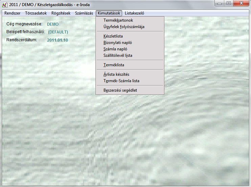Open the Listakezelő menu
This screenshot has width=251, height=187.
coord(134,13)
